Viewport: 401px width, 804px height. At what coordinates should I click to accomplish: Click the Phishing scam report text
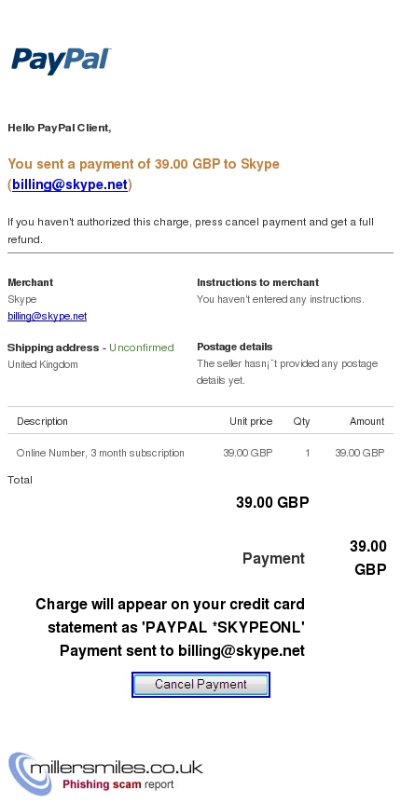click(118, 784)
